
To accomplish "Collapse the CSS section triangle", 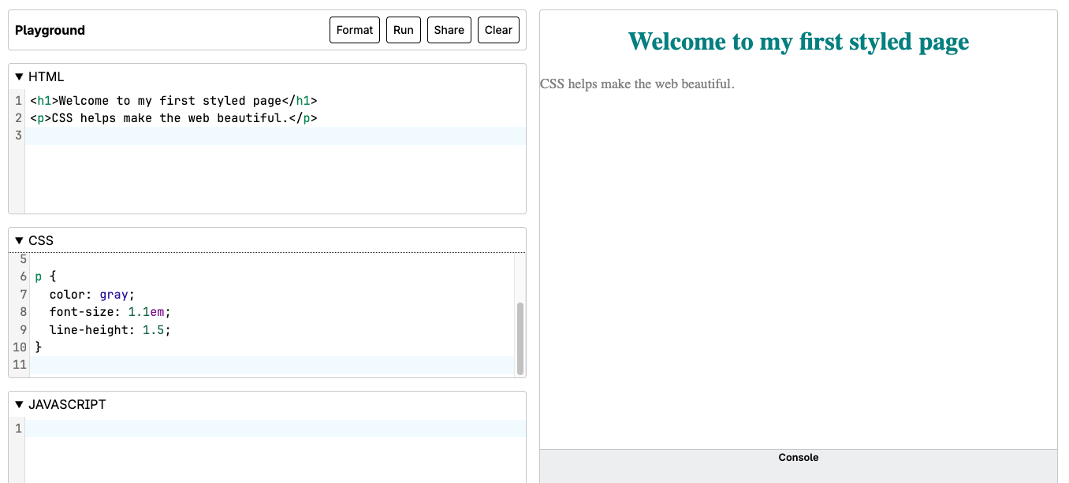I will click(x=20, y=241).
